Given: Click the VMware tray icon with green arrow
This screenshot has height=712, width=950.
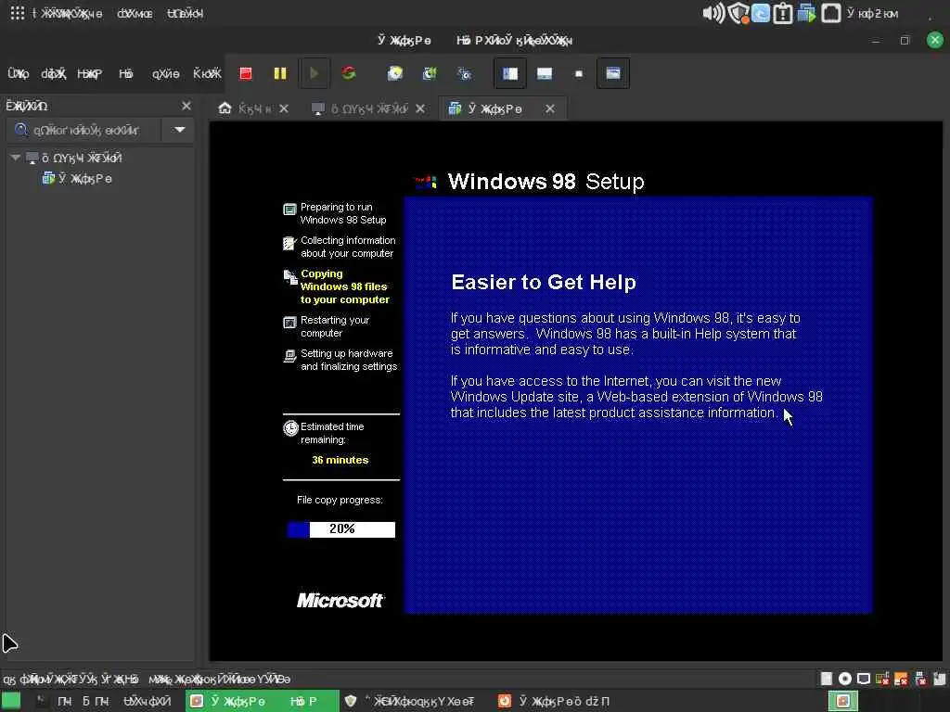Looking at the screenshot, I should point(806,13).
